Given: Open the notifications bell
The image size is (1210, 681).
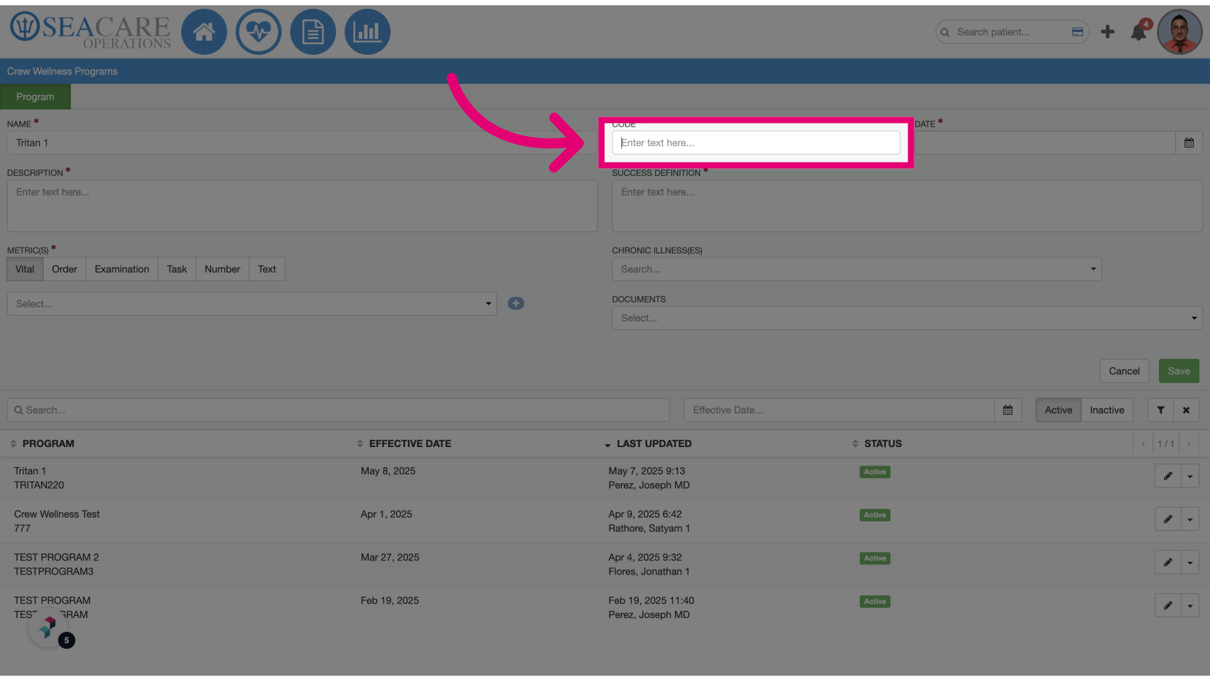Looking at the screenshot, I should (1139, 32).
